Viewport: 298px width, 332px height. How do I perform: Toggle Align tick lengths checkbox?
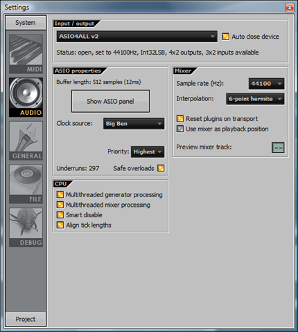click(60, 225)
